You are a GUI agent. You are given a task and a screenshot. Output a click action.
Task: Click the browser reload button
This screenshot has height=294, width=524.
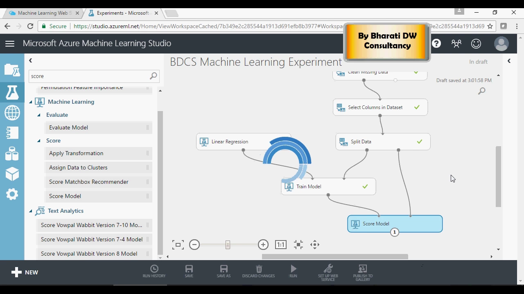coord(30,26)
